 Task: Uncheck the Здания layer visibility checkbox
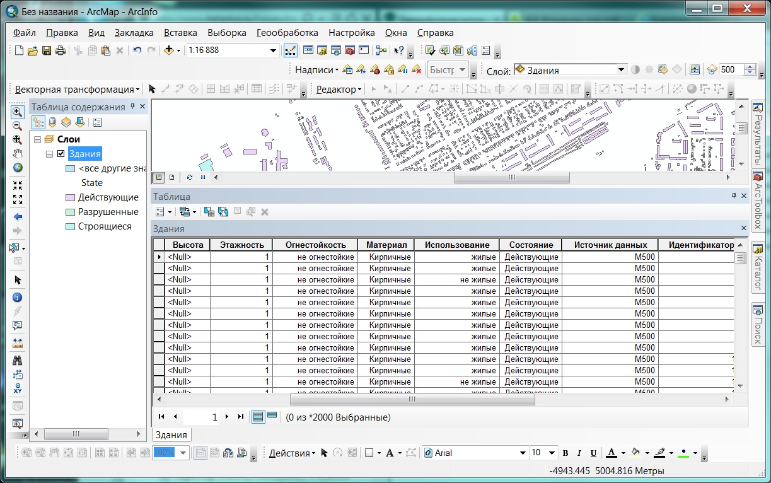click(x=61, y=154)
